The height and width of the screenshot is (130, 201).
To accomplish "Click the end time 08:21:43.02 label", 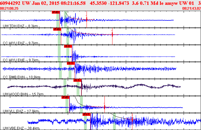I will tap(192, 9).
